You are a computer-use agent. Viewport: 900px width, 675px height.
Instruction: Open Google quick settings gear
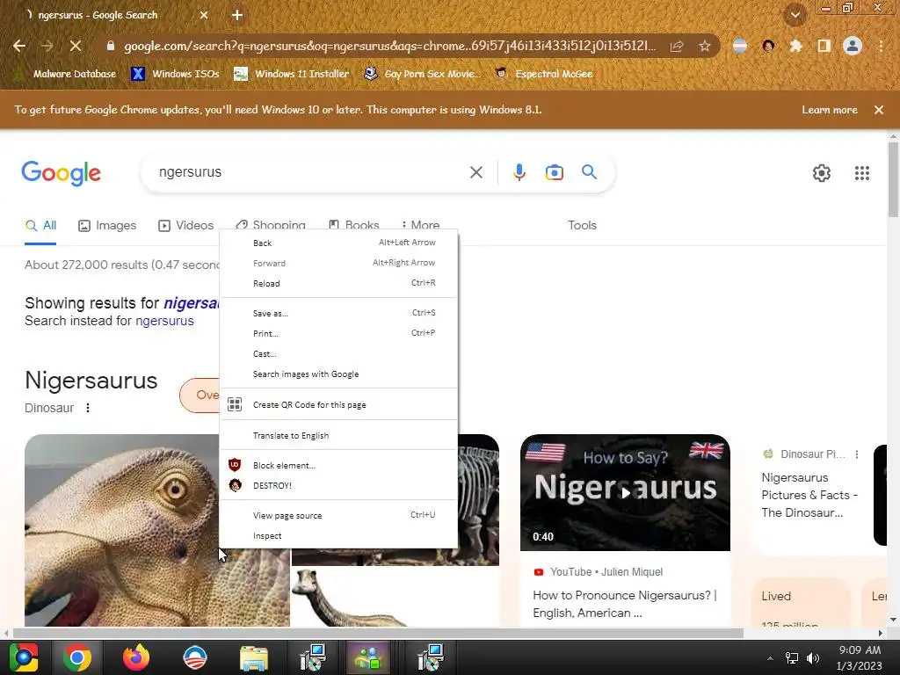coord(822,173)
